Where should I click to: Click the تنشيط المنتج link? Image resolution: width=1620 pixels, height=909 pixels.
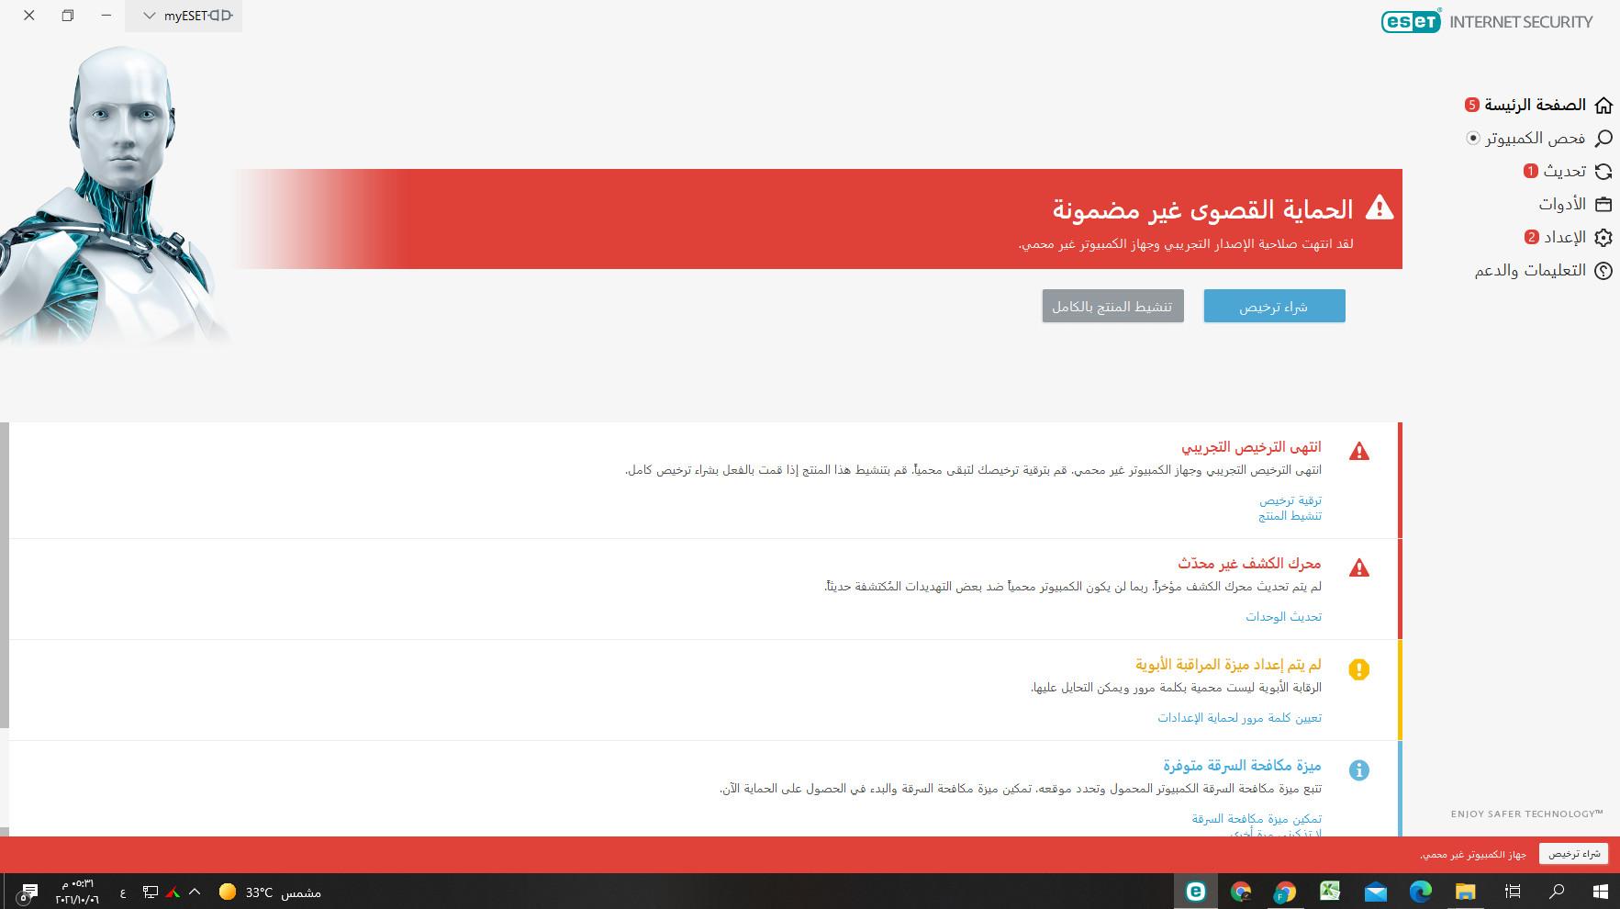click(x=1290, y=516)
